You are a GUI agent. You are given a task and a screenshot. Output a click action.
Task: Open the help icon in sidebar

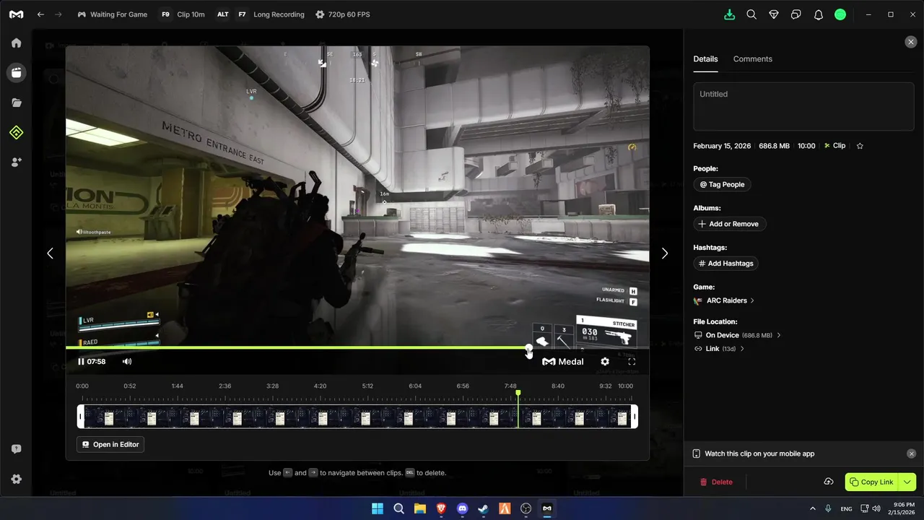(x=16, y=449)
